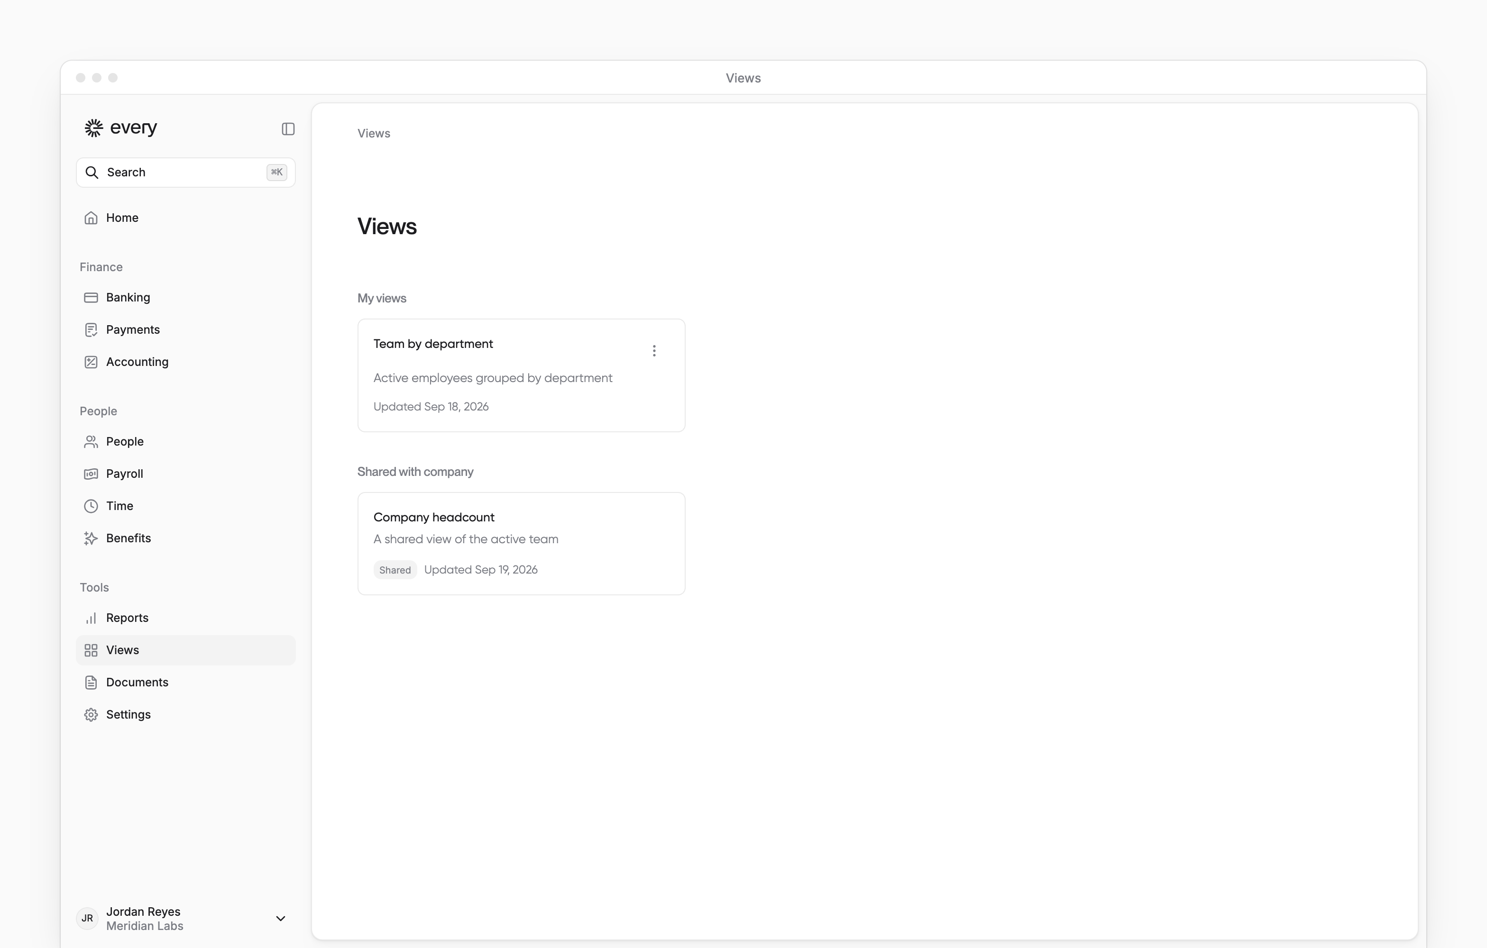Click the Payroll banknote icon
This screenshot has height=948, width=1487.
(x=91, y=474)
